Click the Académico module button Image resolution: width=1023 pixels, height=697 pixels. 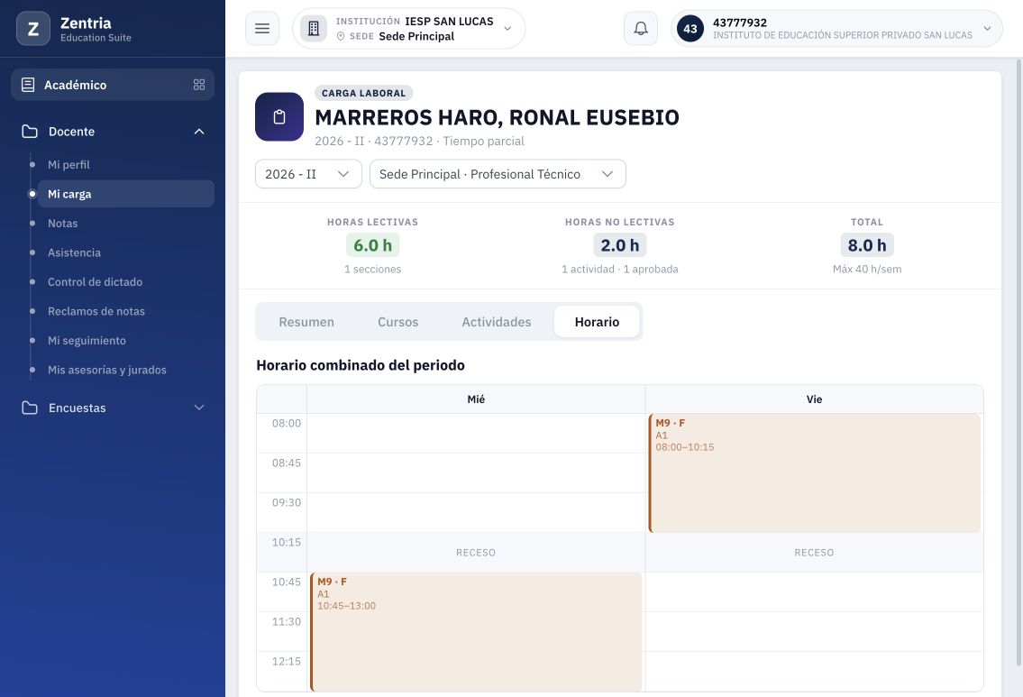[x=113, y=85]
